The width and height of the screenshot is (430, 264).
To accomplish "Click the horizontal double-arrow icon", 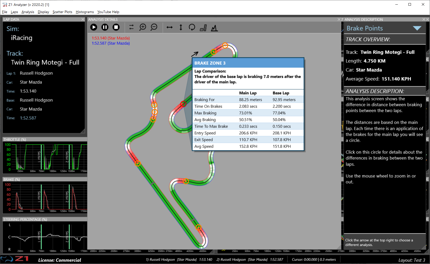I will [170, 27].
